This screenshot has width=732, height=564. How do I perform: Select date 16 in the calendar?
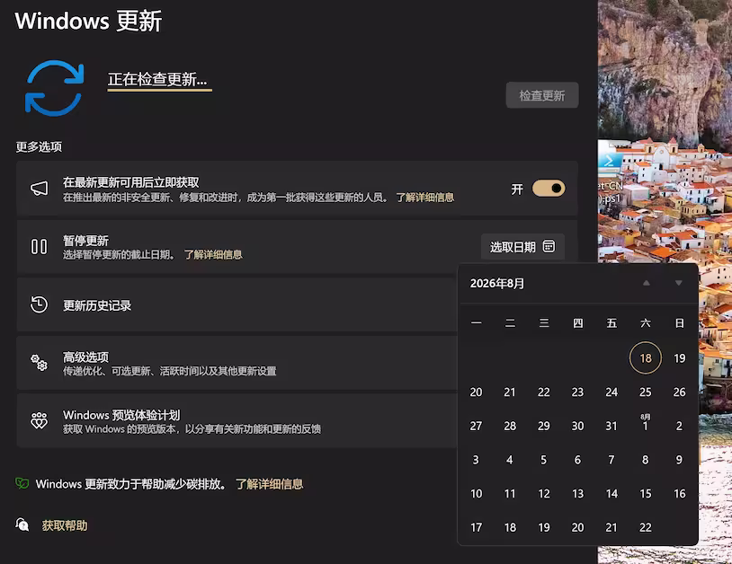point(680,494)
